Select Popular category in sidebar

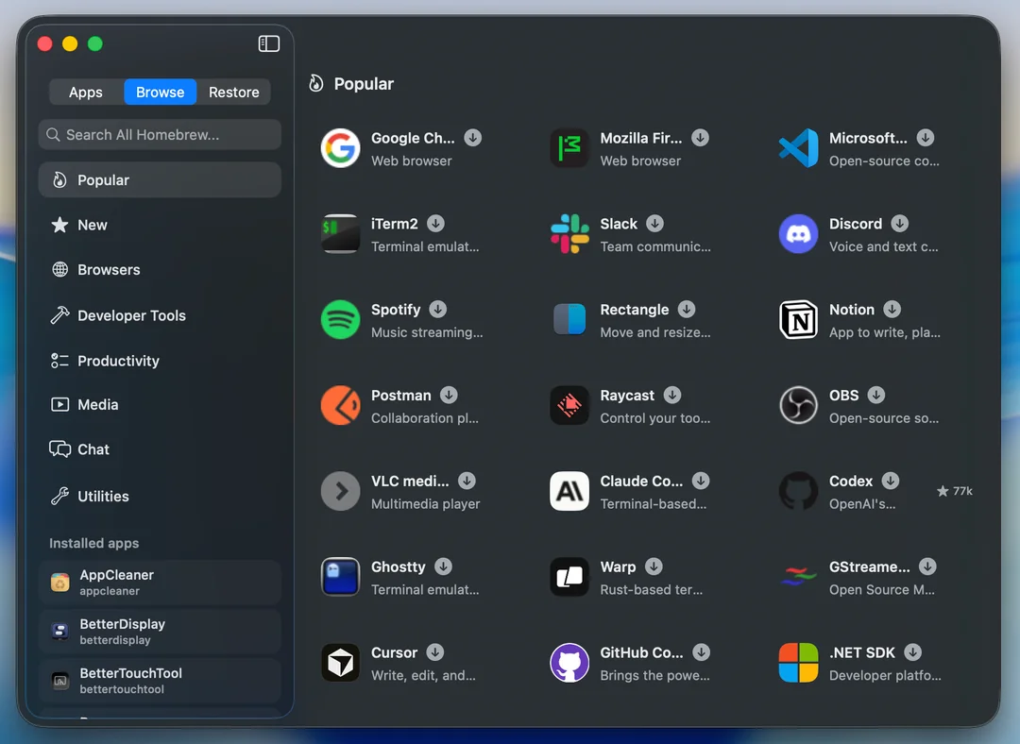click(160, 180)
